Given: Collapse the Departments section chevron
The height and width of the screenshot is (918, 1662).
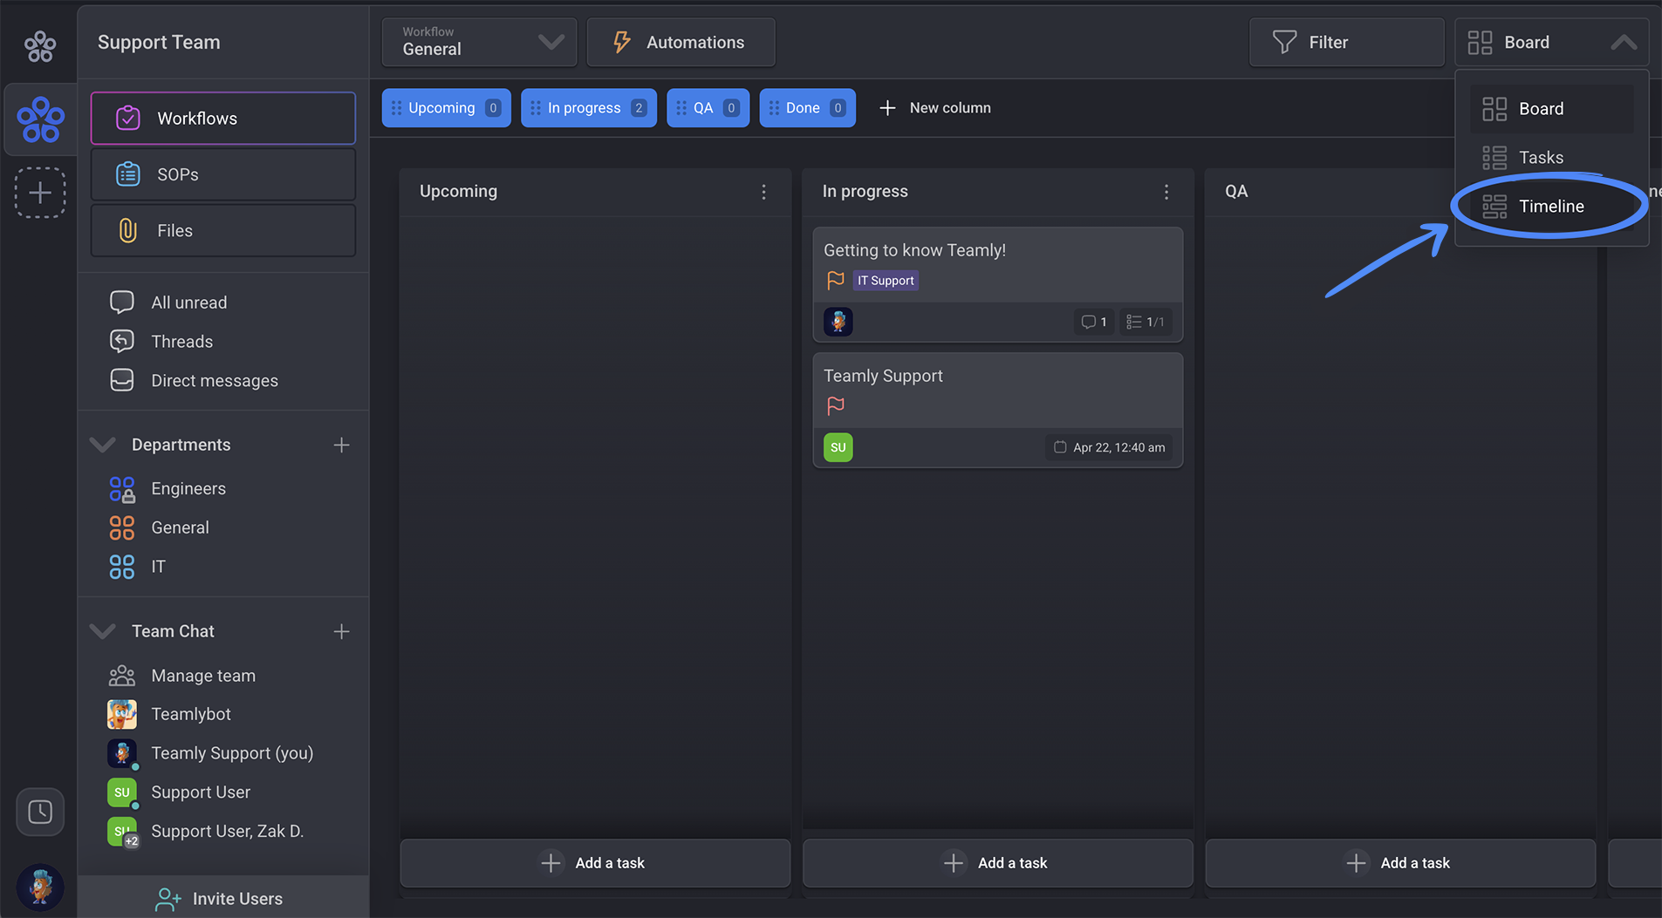Looking at the screenshot, I should pos(103,445).
